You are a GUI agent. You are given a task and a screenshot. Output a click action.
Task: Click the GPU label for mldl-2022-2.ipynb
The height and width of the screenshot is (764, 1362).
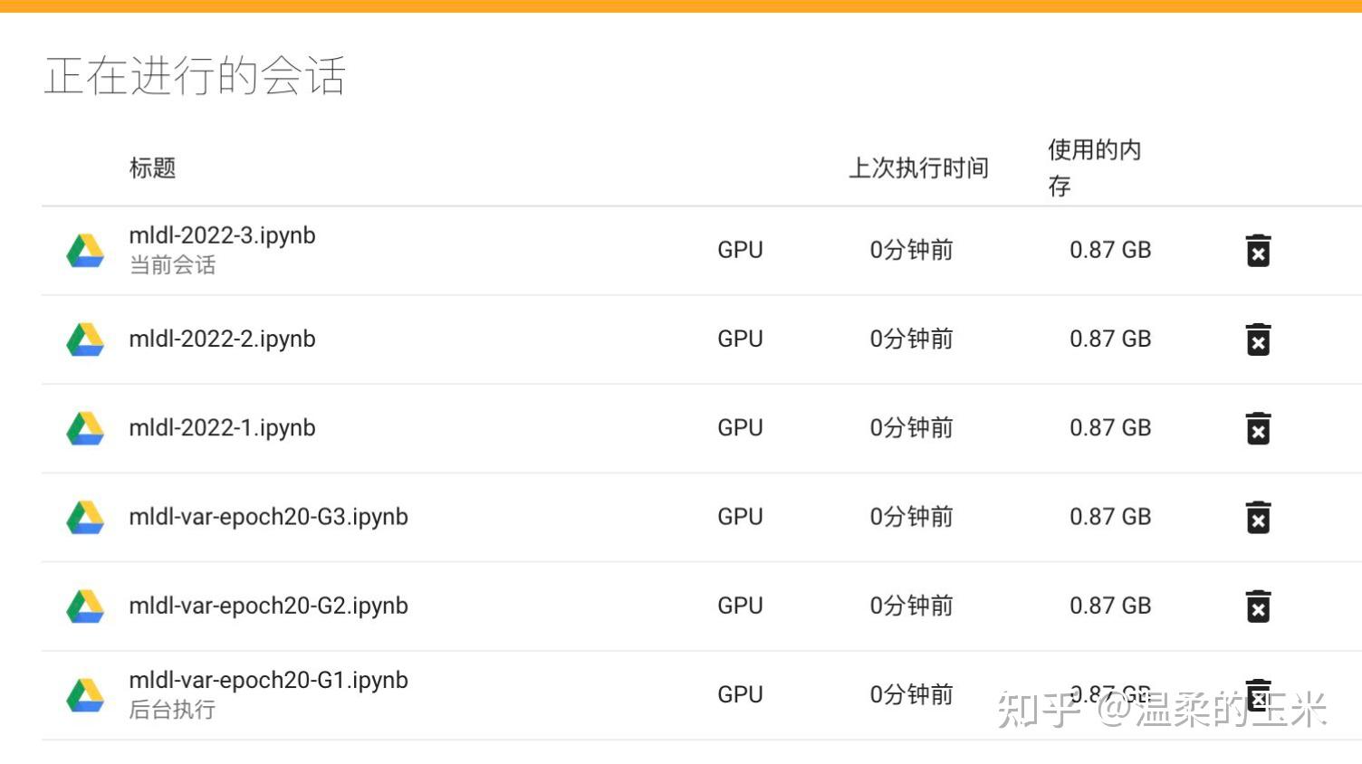click(740, 339)
